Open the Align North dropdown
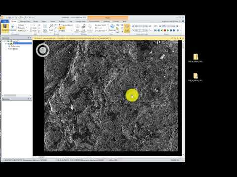Viewport: 237px width, 177px height. point(101,25)
